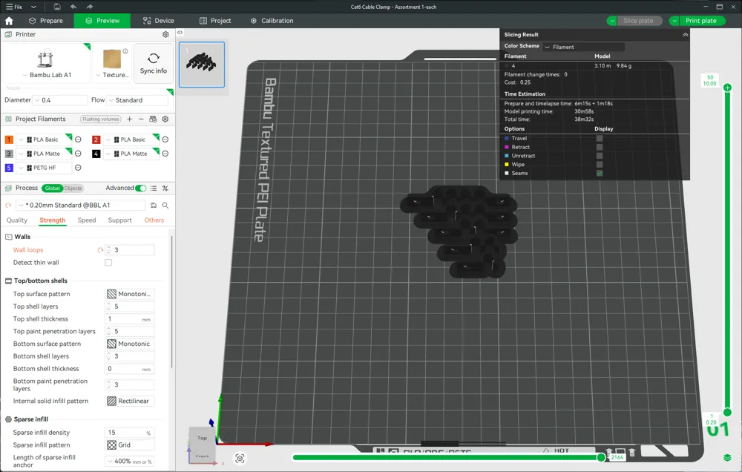The image size is (742, 472).
Task: Click the process settings list icon
Action: (154, 189)
